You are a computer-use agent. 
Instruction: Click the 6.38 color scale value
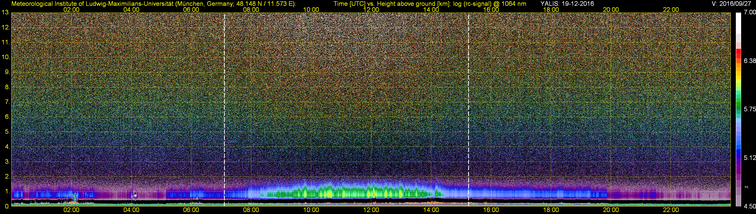click(750, 61)
